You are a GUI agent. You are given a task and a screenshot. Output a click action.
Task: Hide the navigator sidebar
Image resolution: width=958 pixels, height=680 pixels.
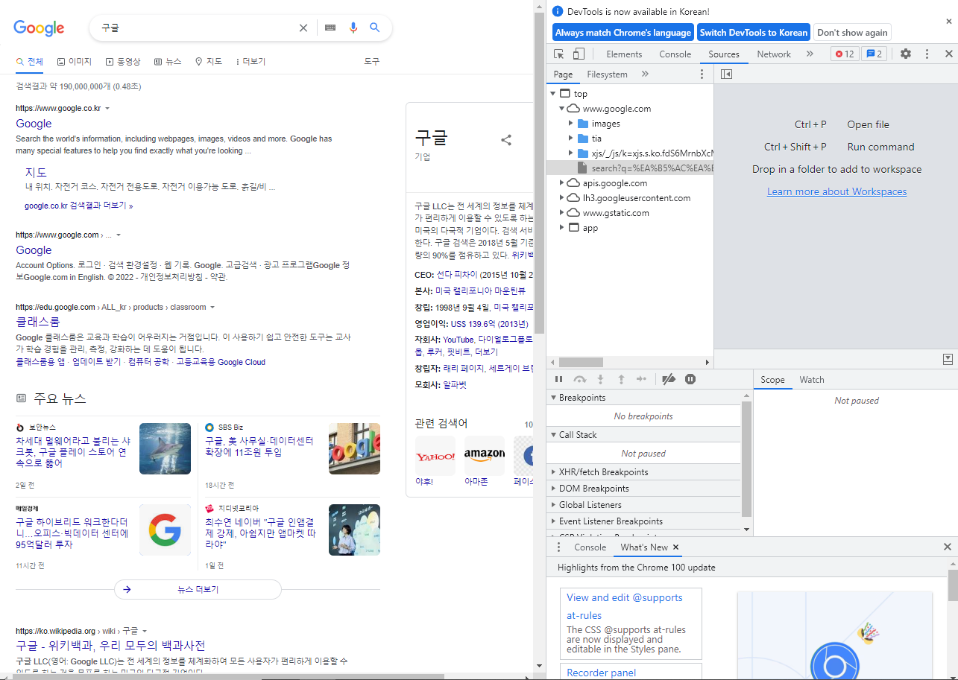pyautogui.click(x=727, y=74)
